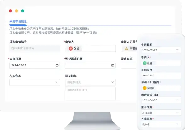The image size is (185, 130).
Task: Expand the 请选择地址 address dropdown
Action: (90, 82)
